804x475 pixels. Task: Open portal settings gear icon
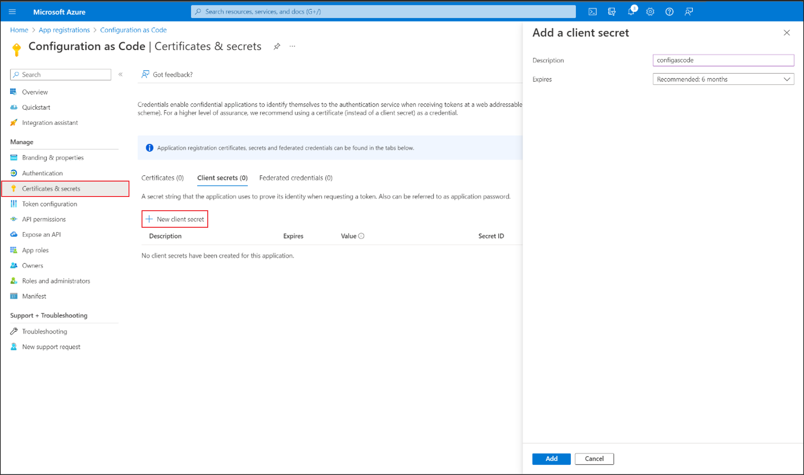tap(650, 12)
